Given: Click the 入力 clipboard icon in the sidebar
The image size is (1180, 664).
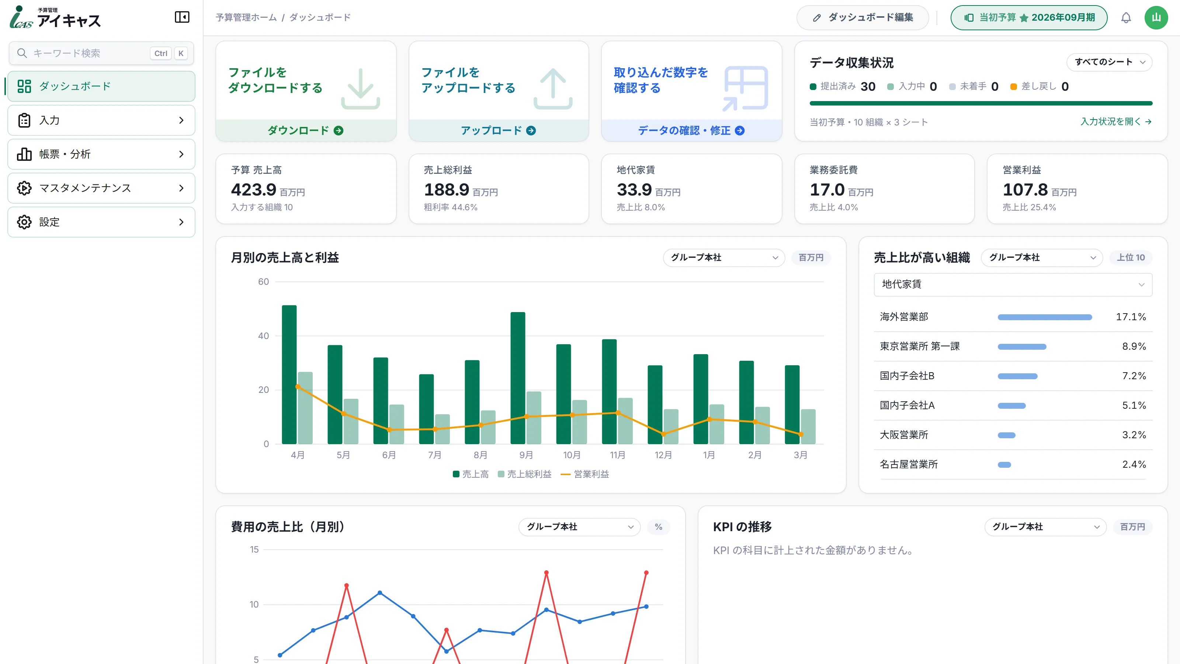Looking at the screenshot, I should 24,120.
